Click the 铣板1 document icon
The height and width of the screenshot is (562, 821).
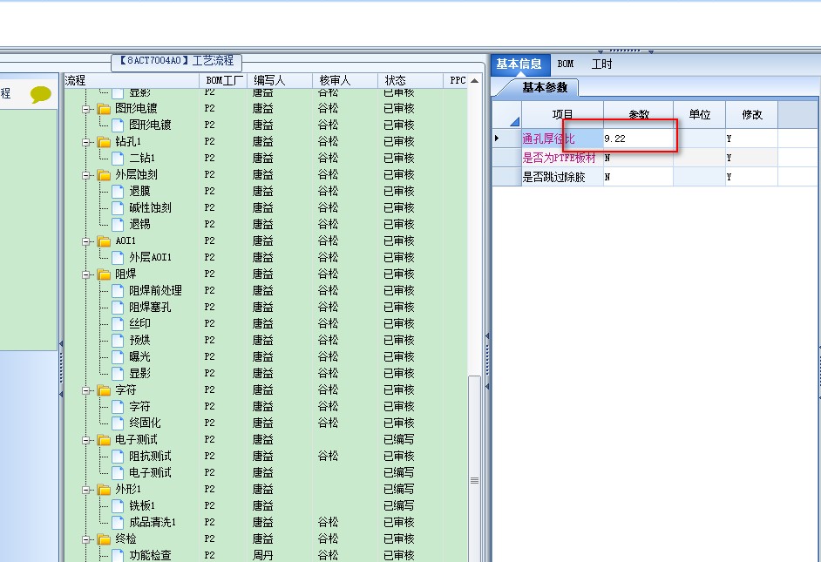pos(118,506)
